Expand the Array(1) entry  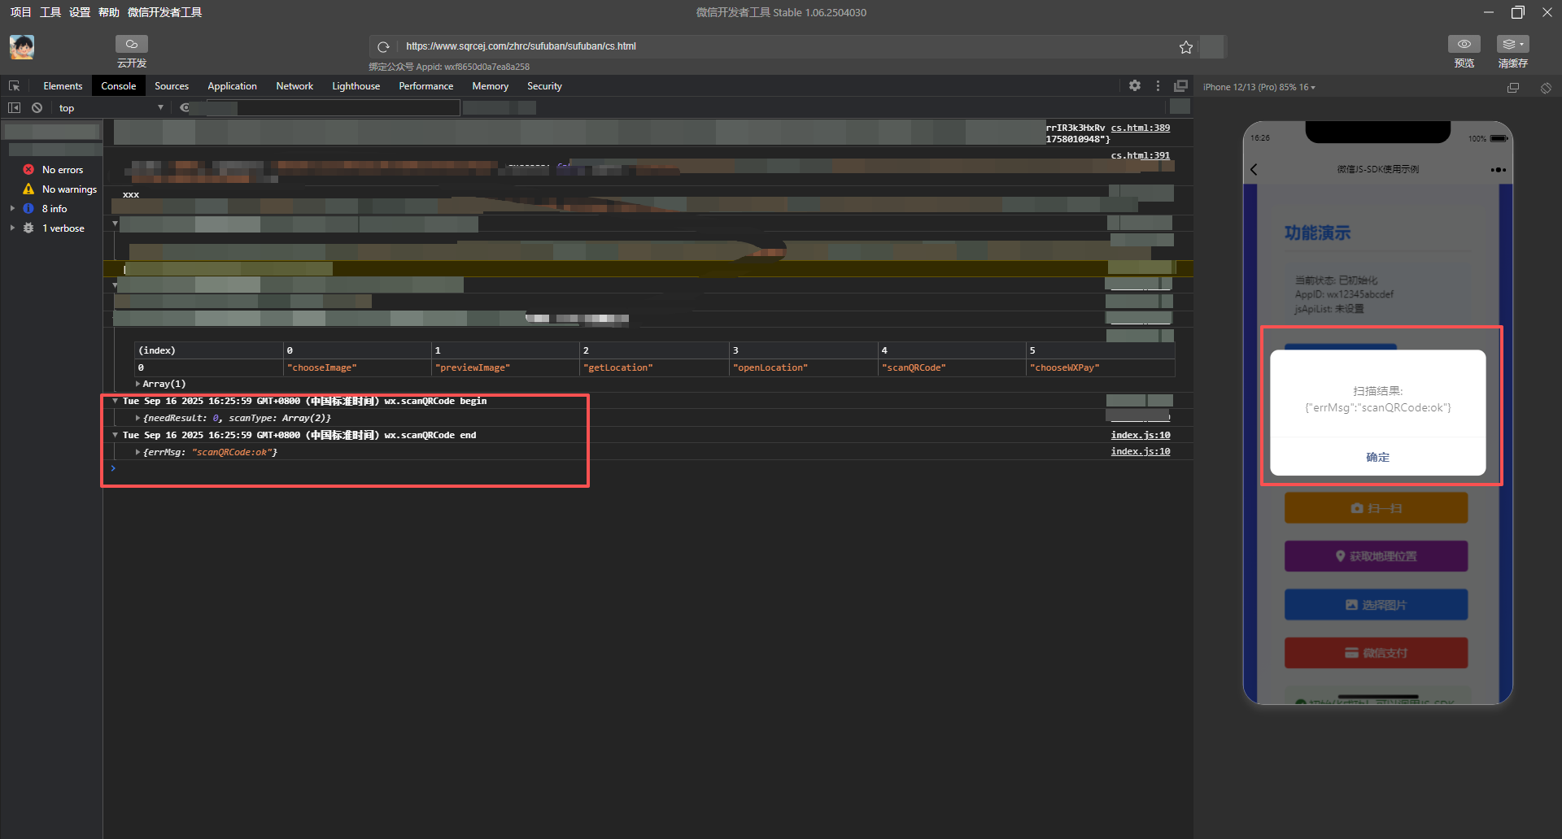tap(137, 384)
